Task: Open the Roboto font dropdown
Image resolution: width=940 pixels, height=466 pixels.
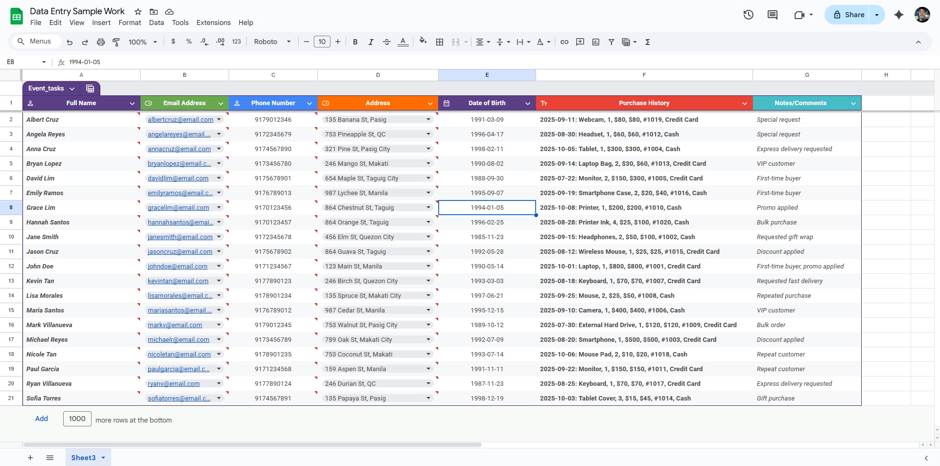Action: [272, 42]
